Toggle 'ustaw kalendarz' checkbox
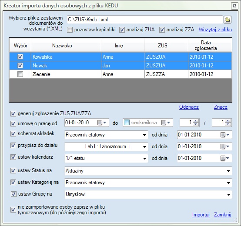Viewport: 241px width, 226px height. coord(13,157)
